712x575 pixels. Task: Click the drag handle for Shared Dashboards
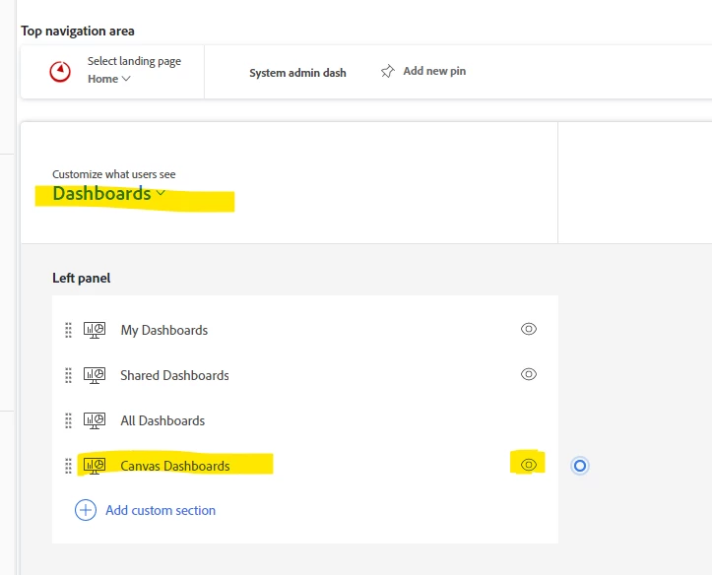click(x=68, y=375)
